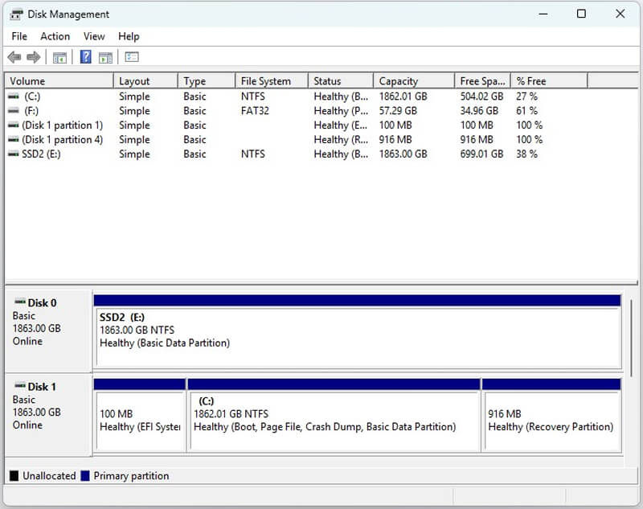Click the graphical pane vertical scrollbar
This screenshot has height=509, width=643.
pyautogui.click(x=631, y=339)
